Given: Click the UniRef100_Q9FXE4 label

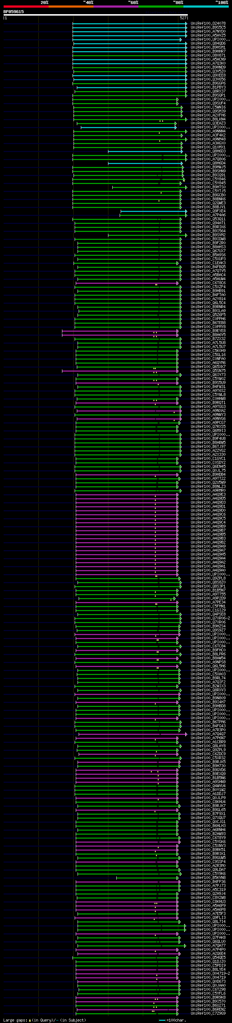Looking at the screenshot, I should (208, 211).
